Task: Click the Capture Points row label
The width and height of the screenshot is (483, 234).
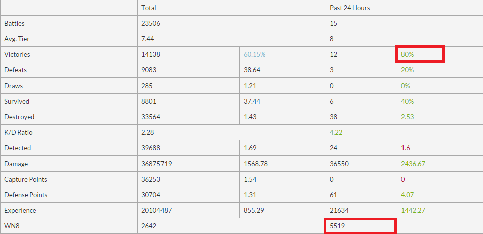Action: [x=25, y=179]
